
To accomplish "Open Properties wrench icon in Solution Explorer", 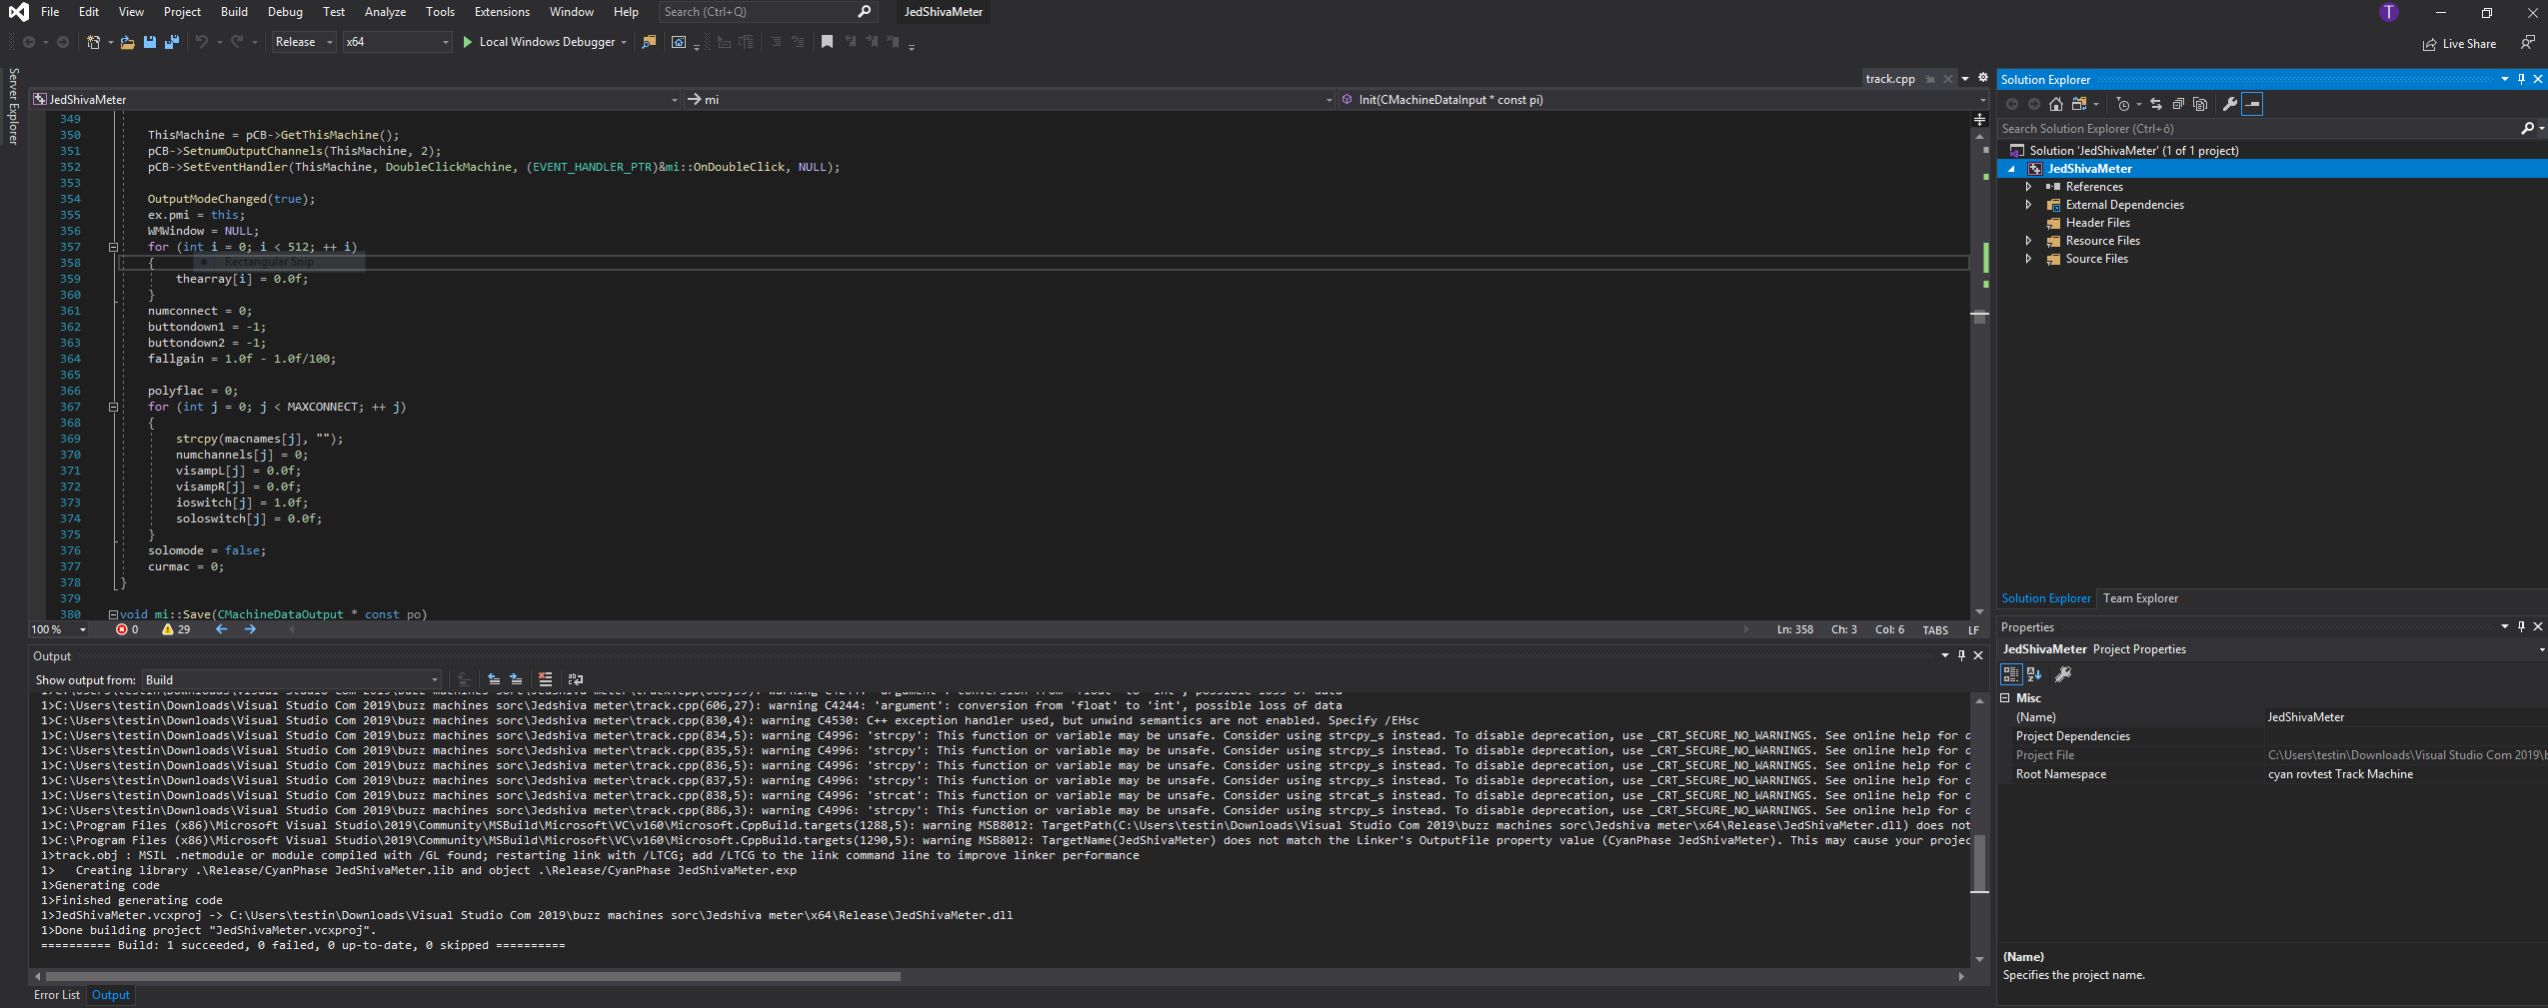I will click(2229, 104).
